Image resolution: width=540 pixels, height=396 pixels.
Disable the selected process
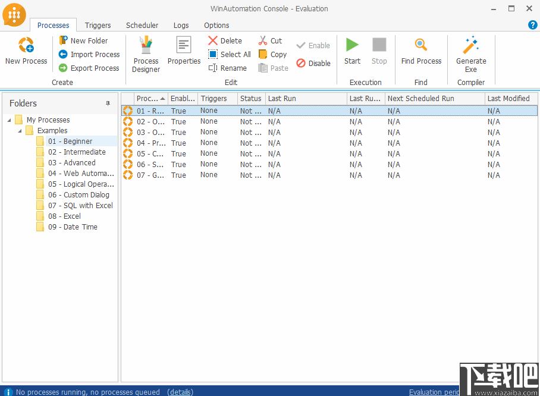(x=313, y=64)
